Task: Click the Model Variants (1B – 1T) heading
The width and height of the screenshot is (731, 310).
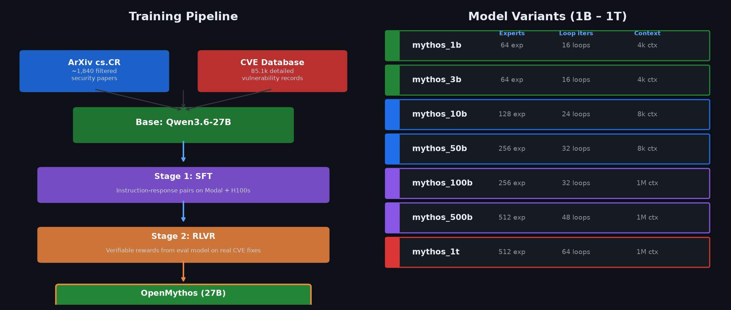Action: tap(547, 16)
